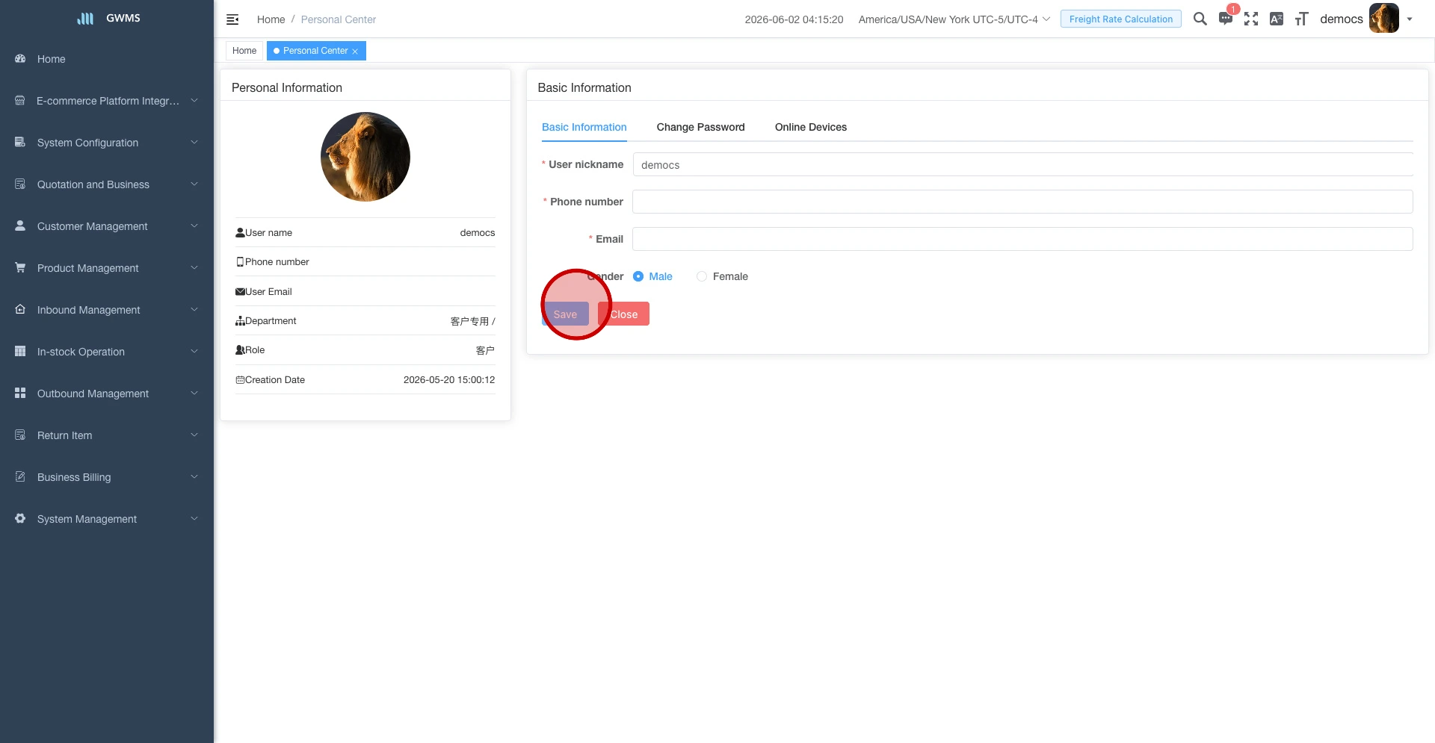Click the Return Item icon
1435x743 pixels.
(x=20, y=435)
